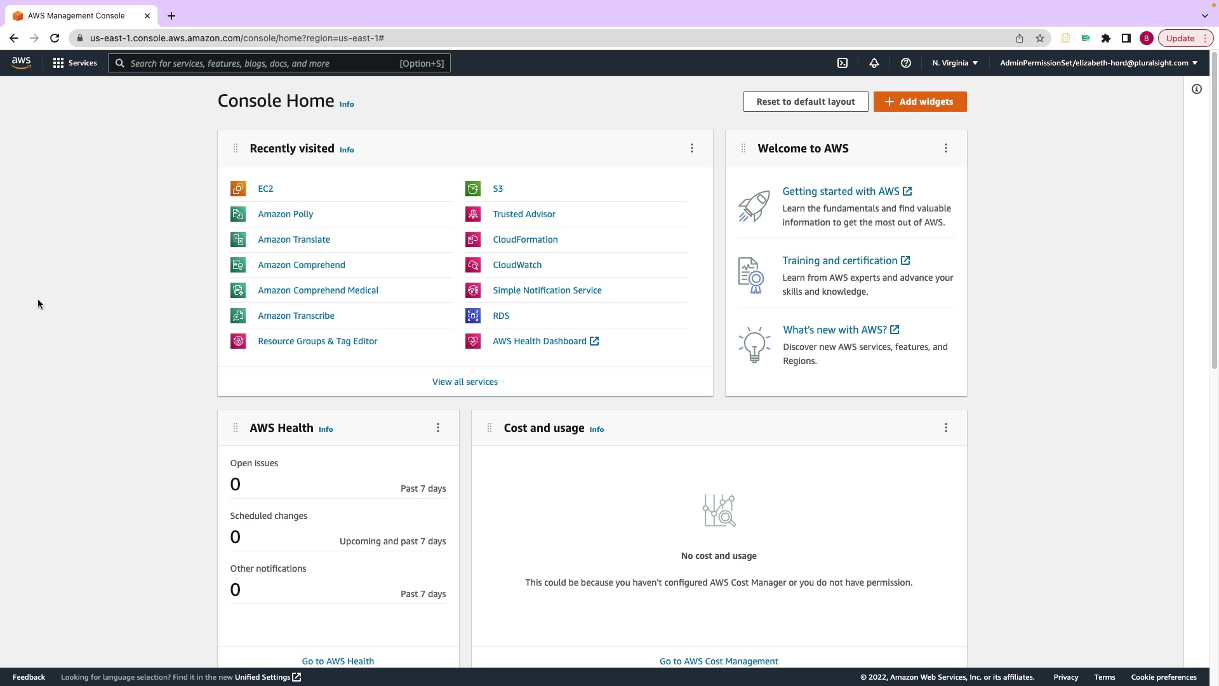Open the View all services link

pyautogui.click(x=465, y=382)
